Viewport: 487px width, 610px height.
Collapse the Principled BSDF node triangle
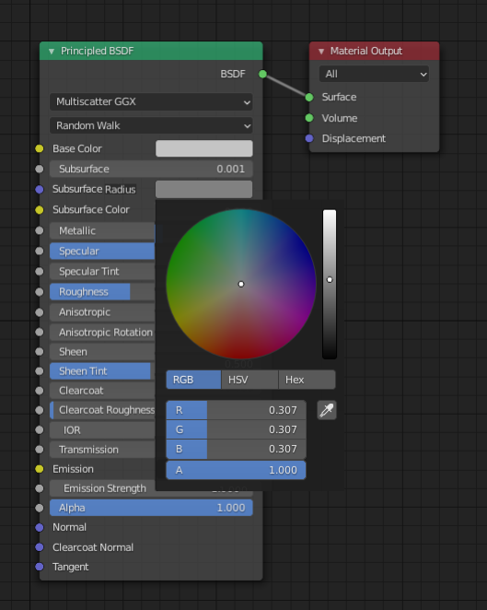tap(52, 52)
